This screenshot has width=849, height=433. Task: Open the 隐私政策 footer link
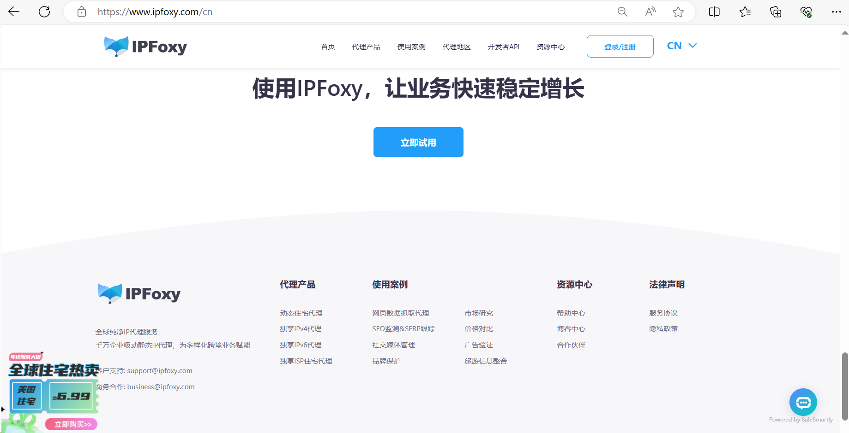click(x=663, y=328)
